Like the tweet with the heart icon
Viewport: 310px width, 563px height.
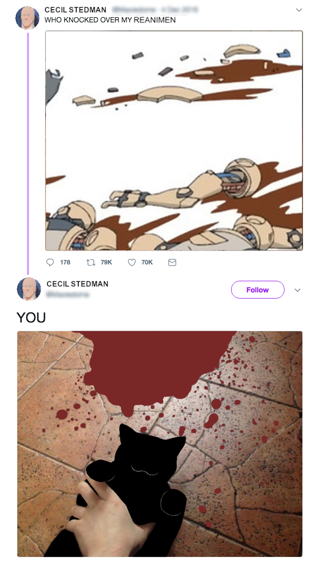132,262
